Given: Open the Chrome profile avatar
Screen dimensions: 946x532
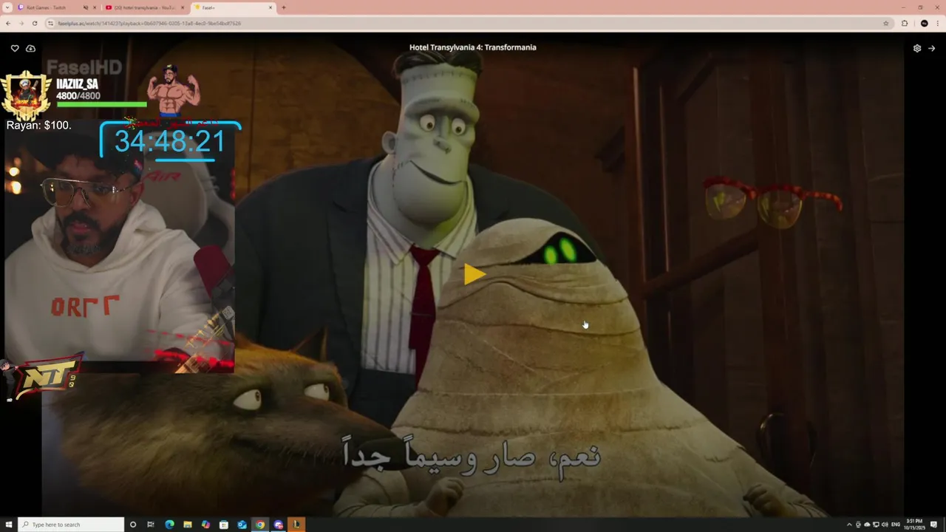Looking at the screenshot, I should [x=924, y=23].
